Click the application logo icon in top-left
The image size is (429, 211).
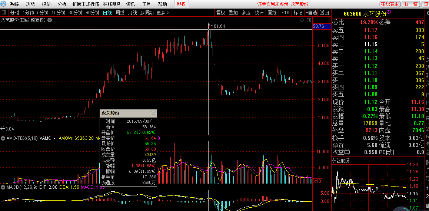tap(4, 4)
